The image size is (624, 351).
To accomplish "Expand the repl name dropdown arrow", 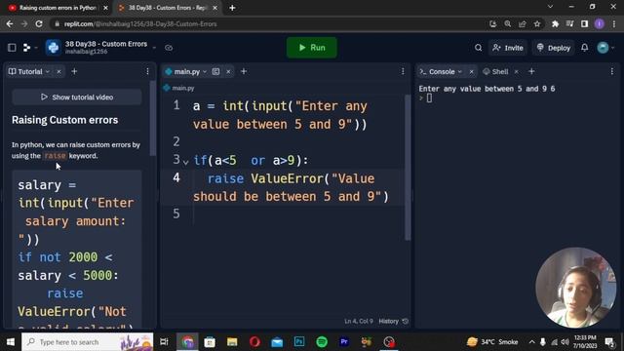I will click(154, 48).
